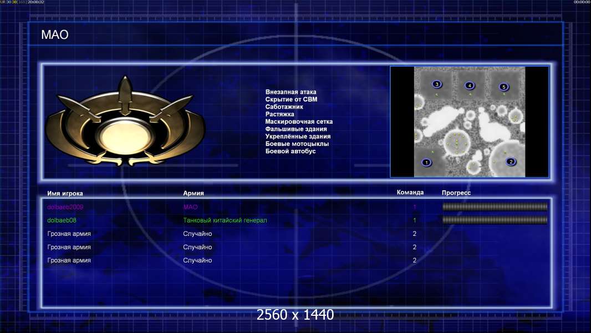Click the team number for dolbaeb08

tap(415, 220)
